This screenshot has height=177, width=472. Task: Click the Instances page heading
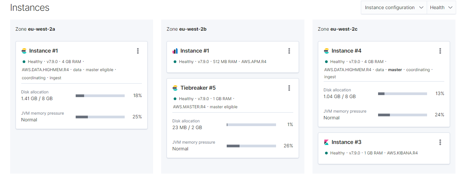click(x=30, y=8)
